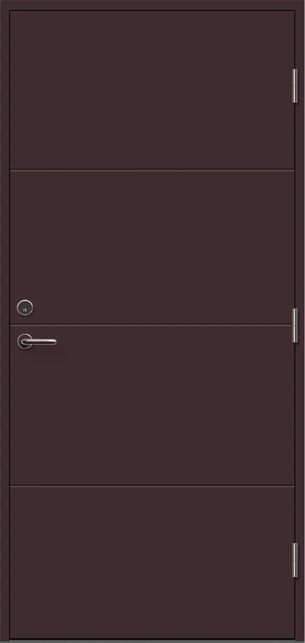
Task: Select the topmost door panel
Action: 152,90
